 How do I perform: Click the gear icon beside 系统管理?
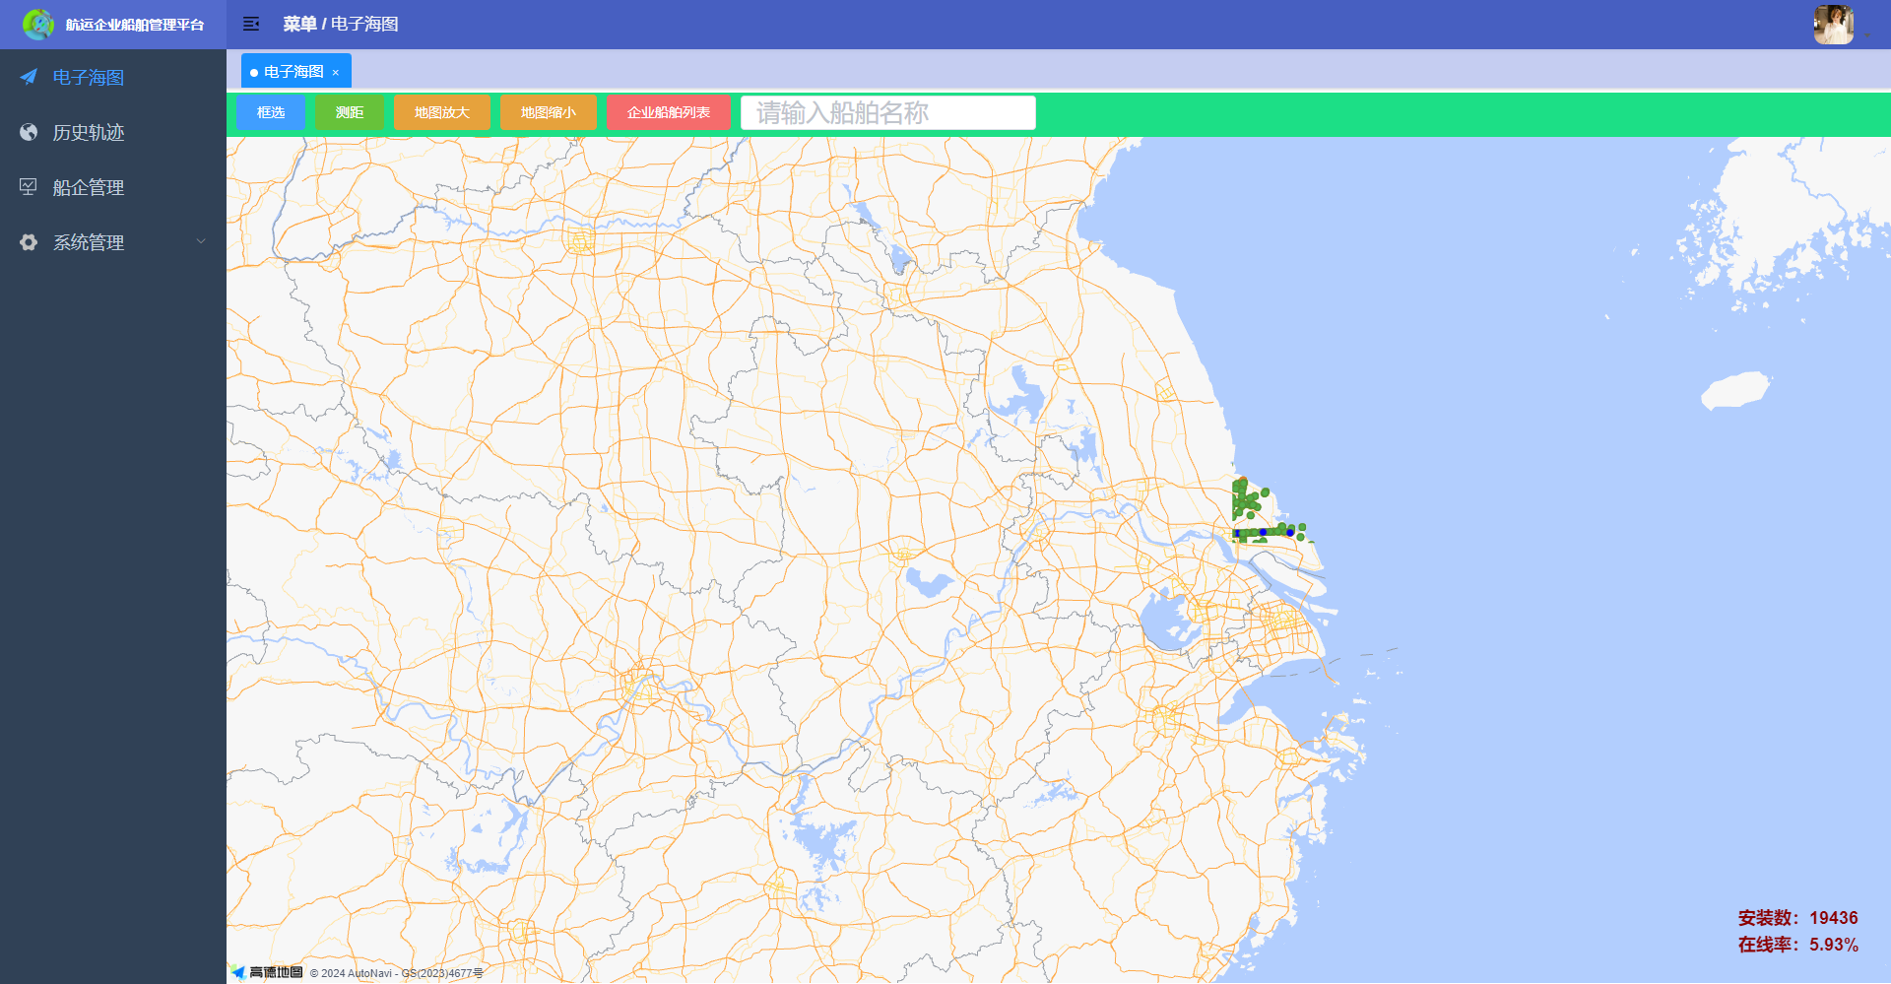point(29,242)
